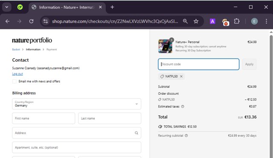Go back to previous page

pyautogui.click(x=7, y=21)
